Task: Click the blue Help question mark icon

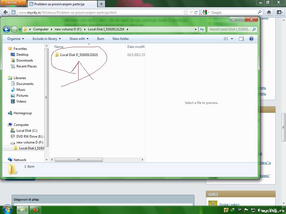Action: (x=251, y=38)
